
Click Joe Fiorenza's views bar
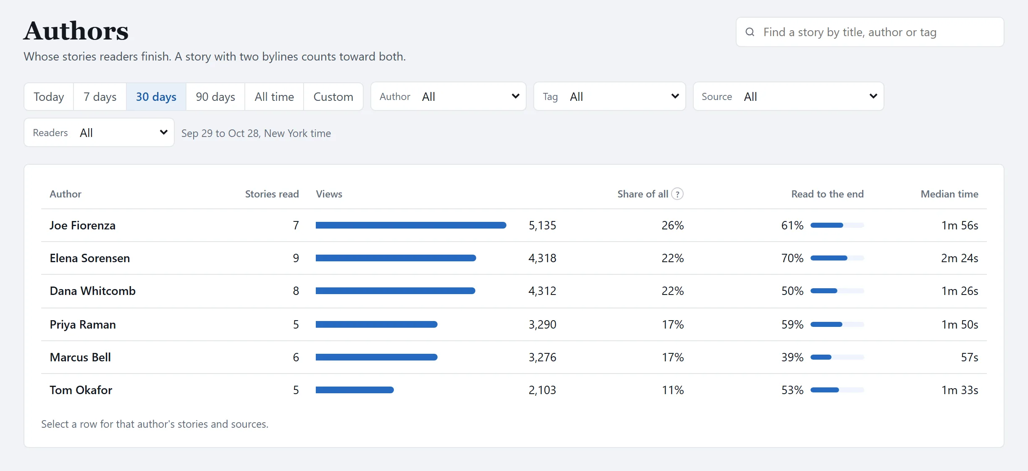(411, 226)
